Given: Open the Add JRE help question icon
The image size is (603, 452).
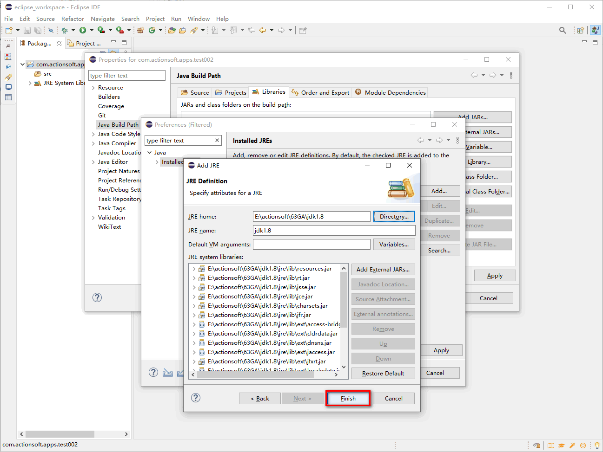Looking at the screenshot, I should tap(196, 398).
